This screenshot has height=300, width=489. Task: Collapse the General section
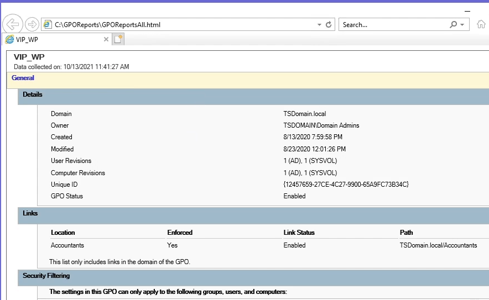pyautogui.click(x=23, y=78)
